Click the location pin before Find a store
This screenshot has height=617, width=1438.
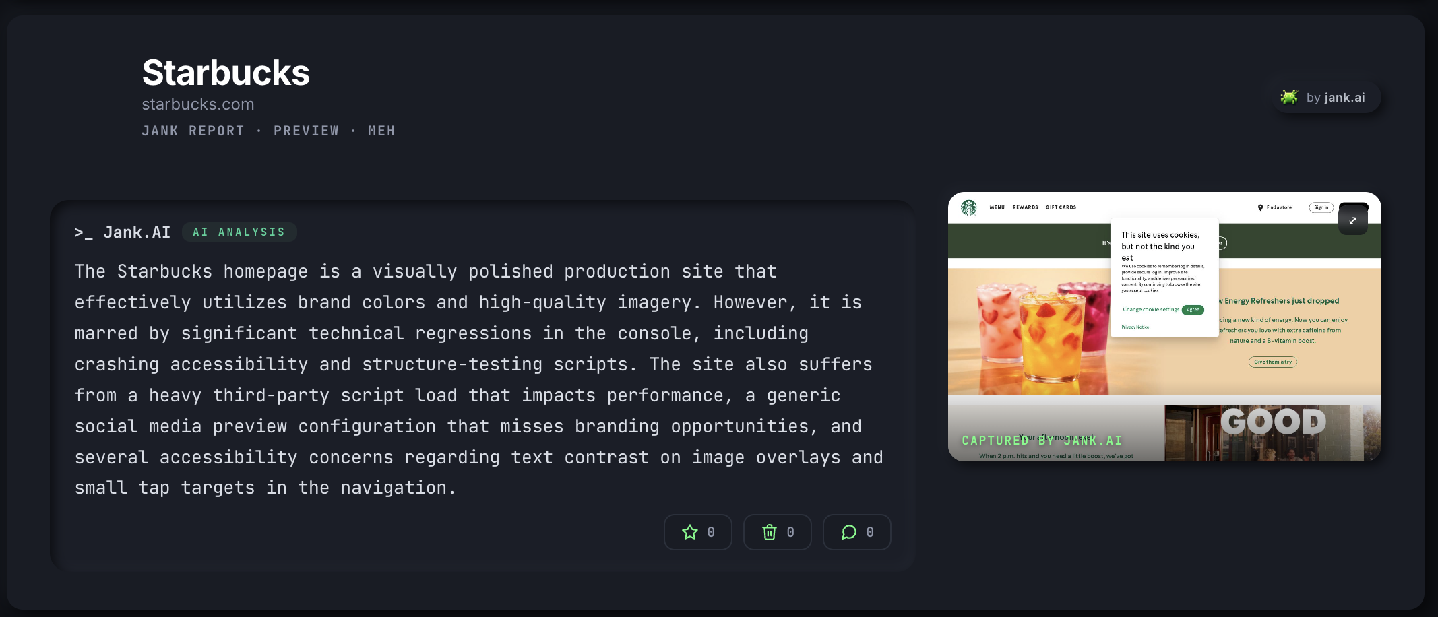coord(1261,207)
